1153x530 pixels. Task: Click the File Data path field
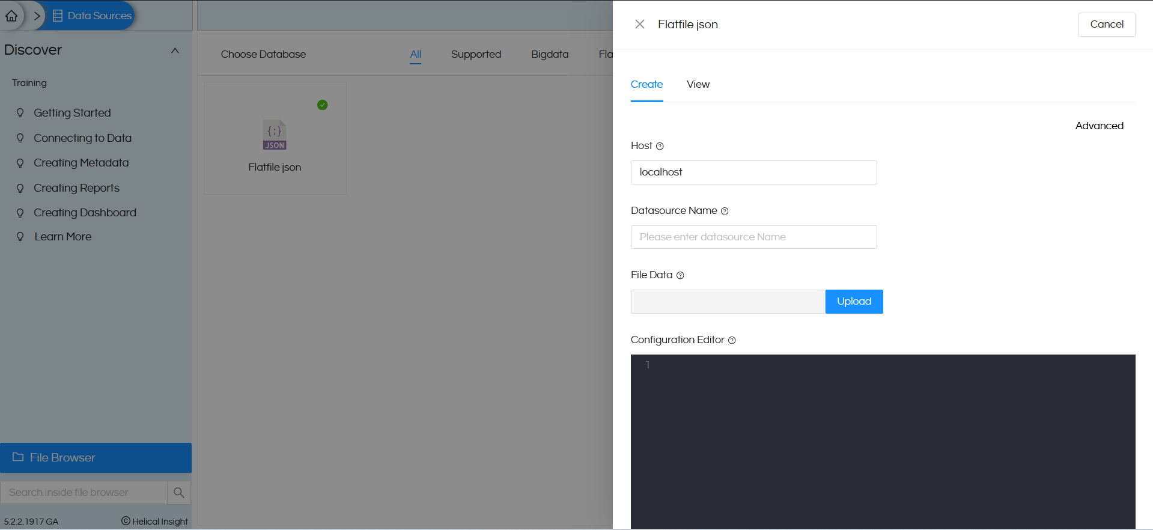click(x=728, y=302)
